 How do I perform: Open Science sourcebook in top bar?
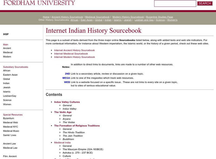coord(160,20)
